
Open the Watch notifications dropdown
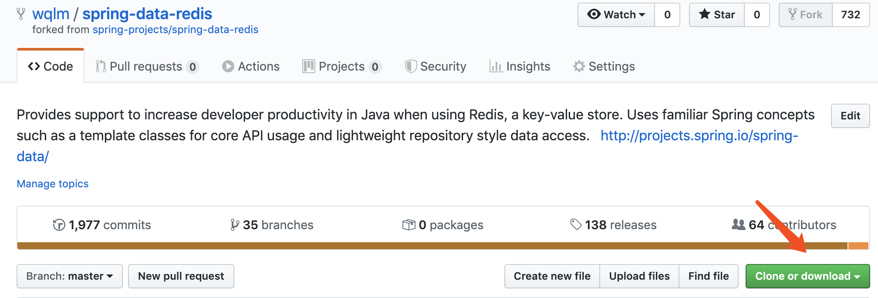point(616,15)
